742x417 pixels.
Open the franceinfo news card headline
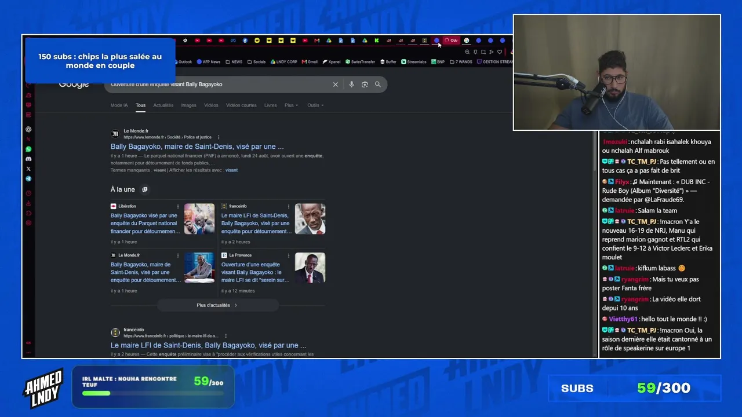coord(256,224)
